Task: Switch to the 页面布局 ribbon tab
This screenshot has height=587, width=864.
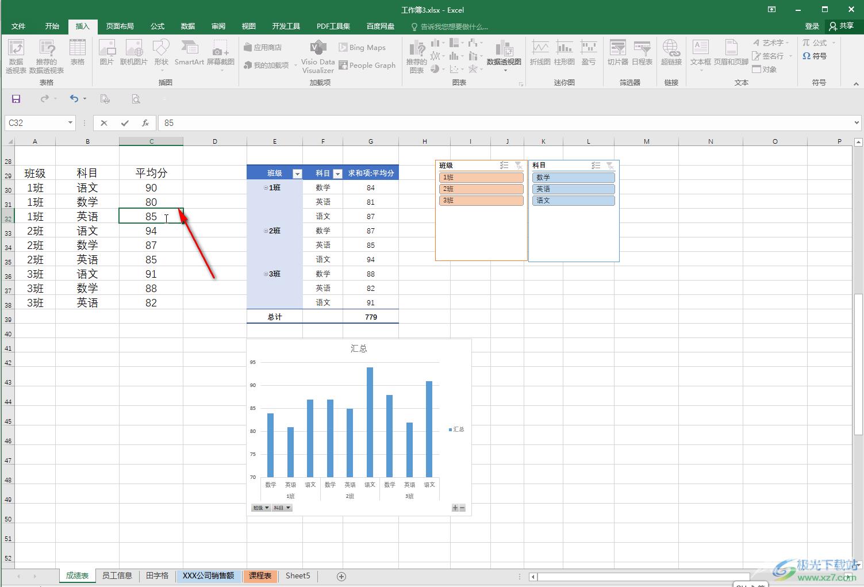Action: click(x=120, y=26)
